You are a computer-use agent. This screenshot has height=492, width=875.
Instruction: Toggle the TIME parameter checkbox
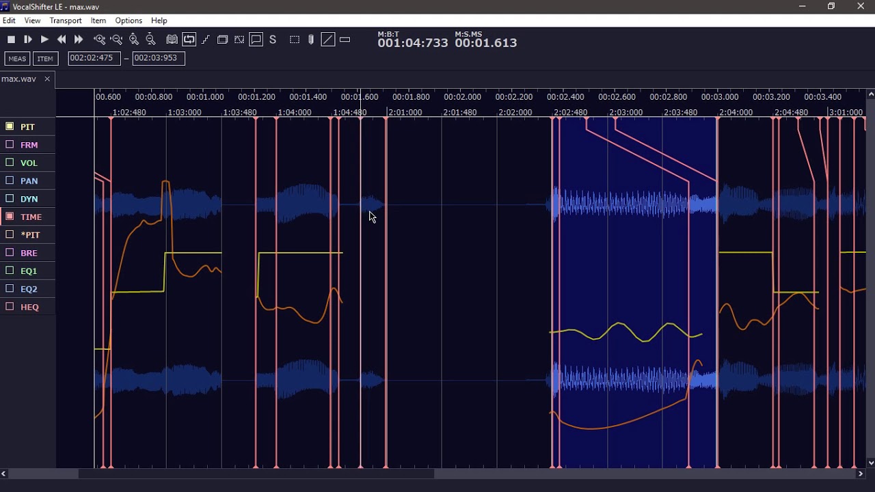pos(10,217)
